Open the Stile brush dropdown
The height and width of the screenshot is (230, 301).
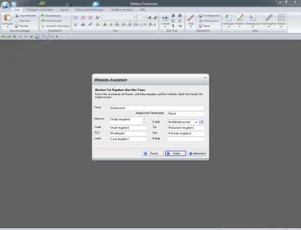pos(191,20)
